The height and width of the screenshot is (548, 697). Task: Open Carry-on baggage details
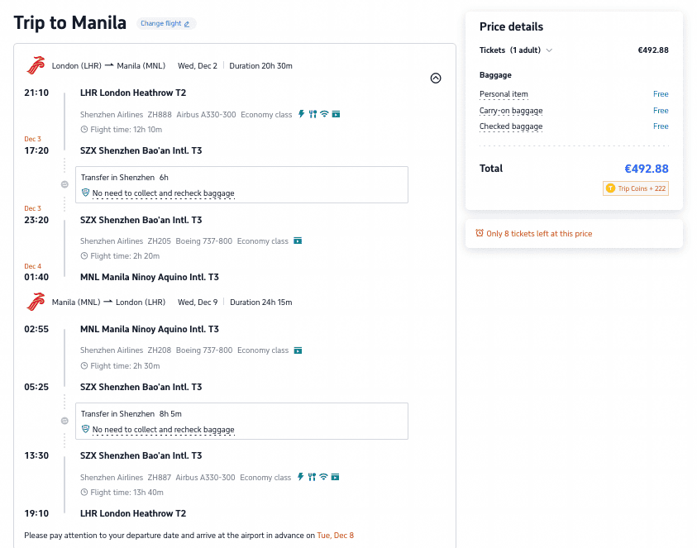(511, 111)
